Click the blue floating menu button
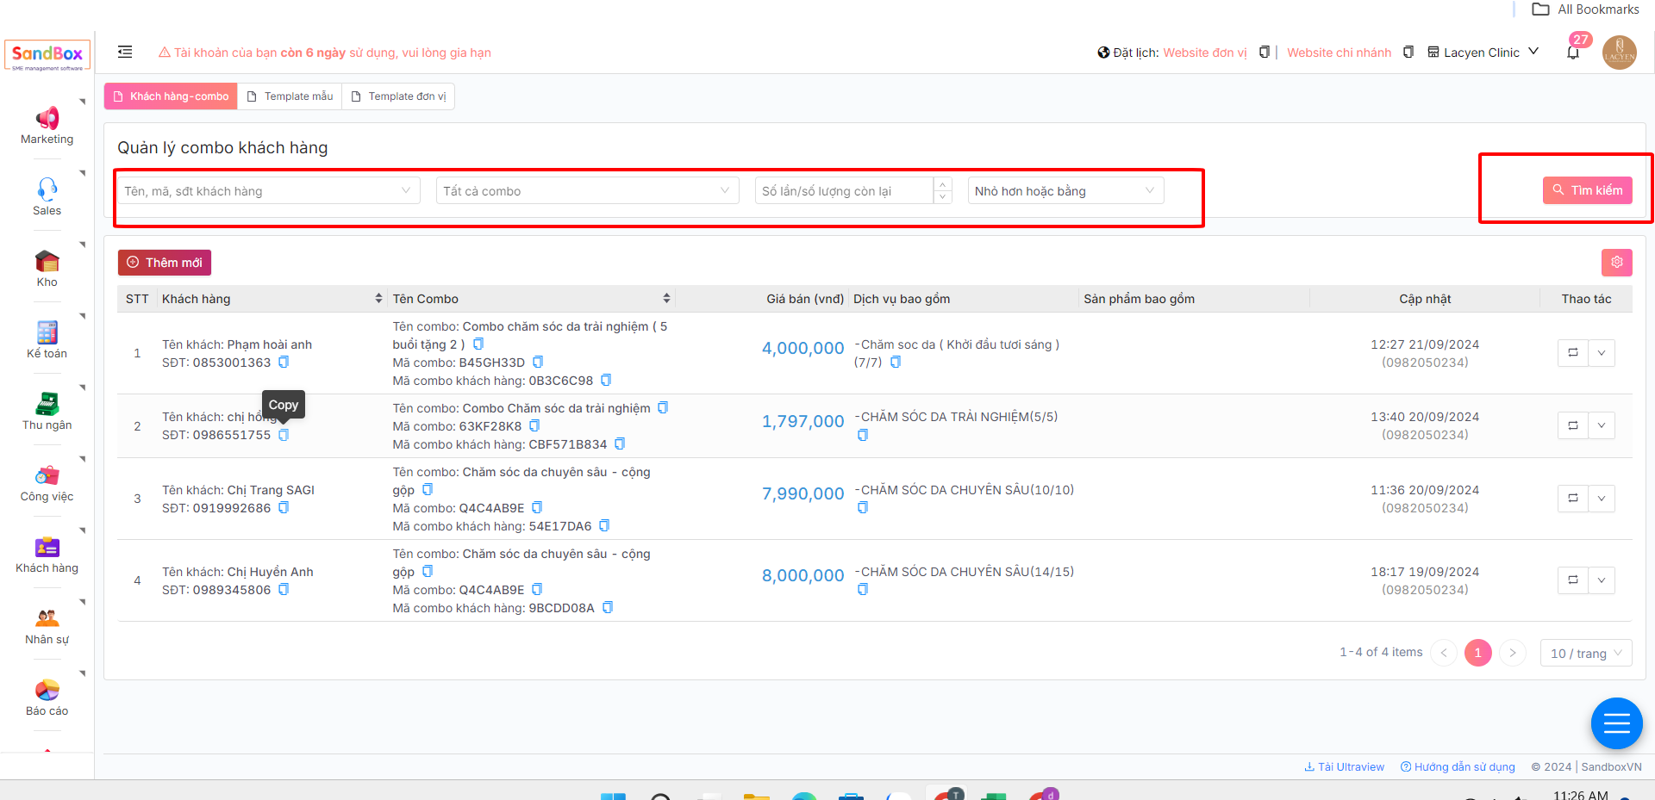This screenshot has width=1655, height=800. tap(1616, 723)
